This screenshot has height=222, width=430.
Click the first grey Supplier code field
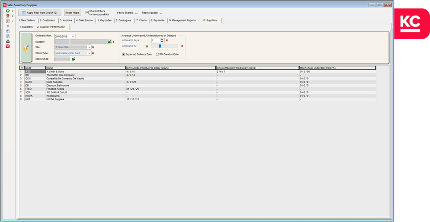62,42
